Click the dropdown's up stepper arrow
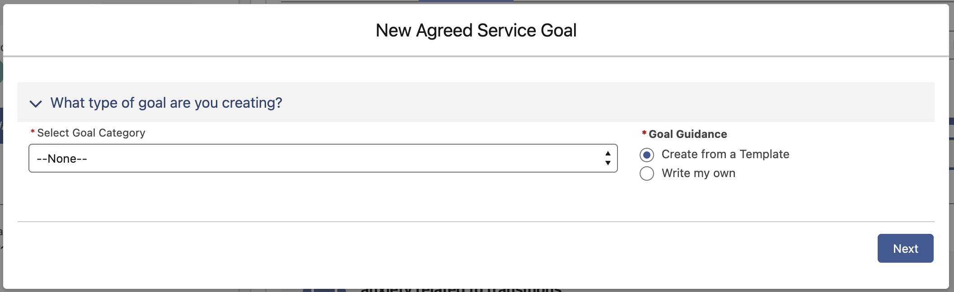The image size is (954, 292). point(608,153)
